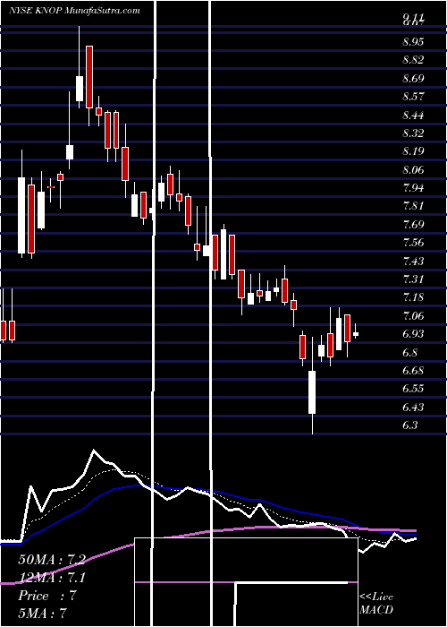This screenshot has height=627, width=447.
Task: Click the last small white candlestick near 6.93
Action: click(356, 333)
